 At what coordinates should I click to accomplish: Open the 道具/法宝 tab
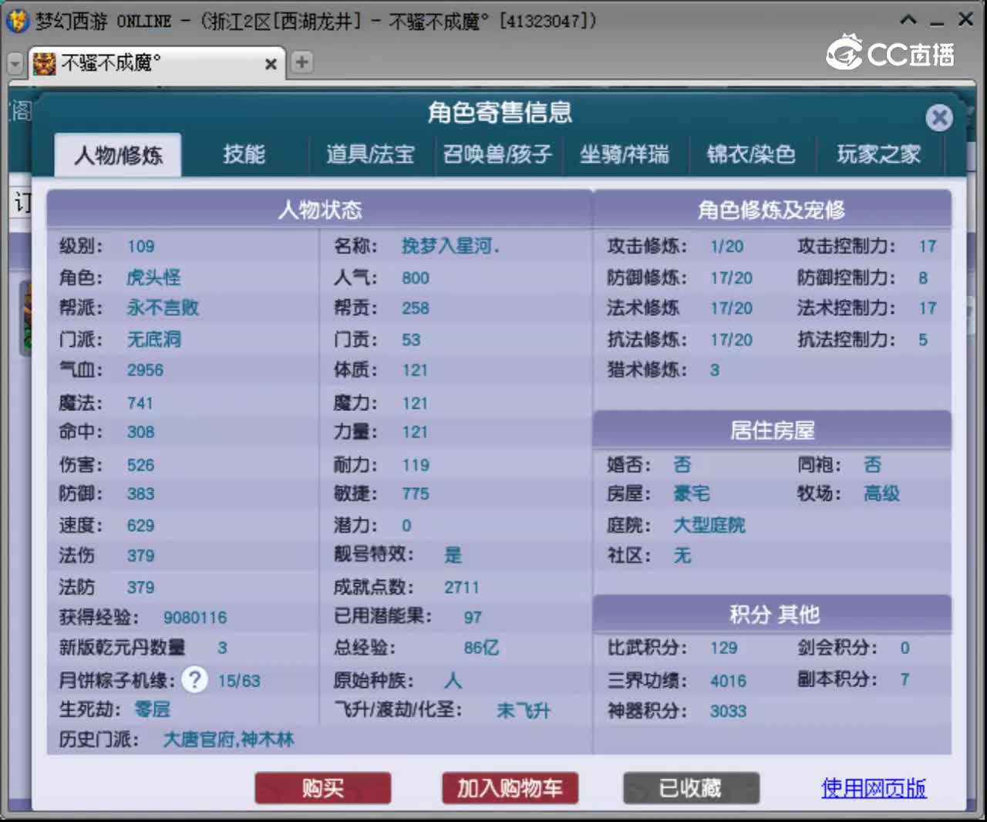click(370, 154)
